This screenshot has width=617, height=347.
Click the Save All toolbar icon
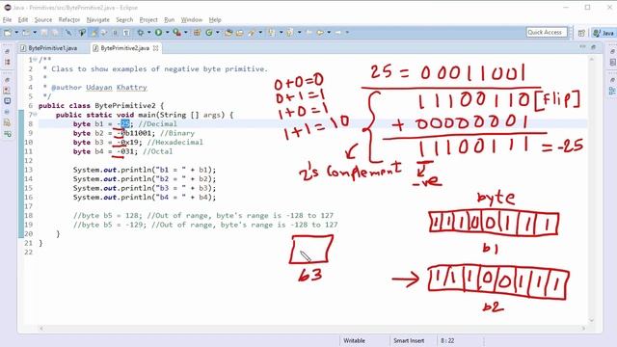pos(54,33)
